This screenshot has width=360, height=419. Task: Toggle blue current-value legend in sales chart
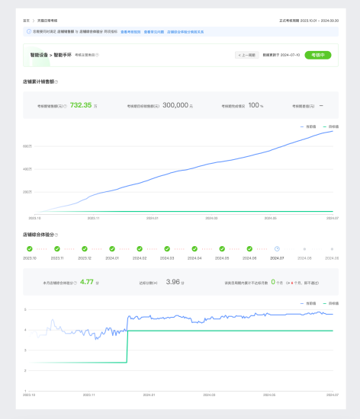pos(308,126)
